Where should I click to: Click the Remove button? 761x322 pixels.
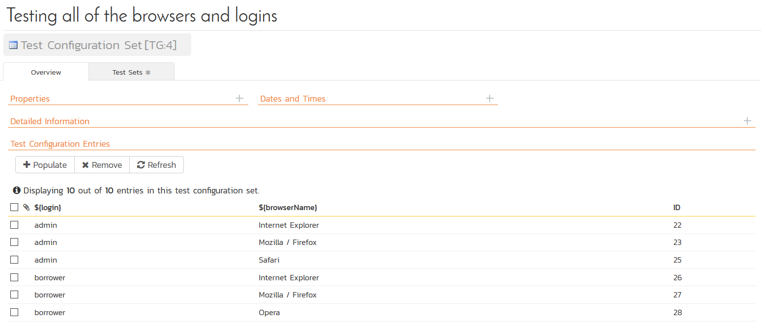click(102, 165)
